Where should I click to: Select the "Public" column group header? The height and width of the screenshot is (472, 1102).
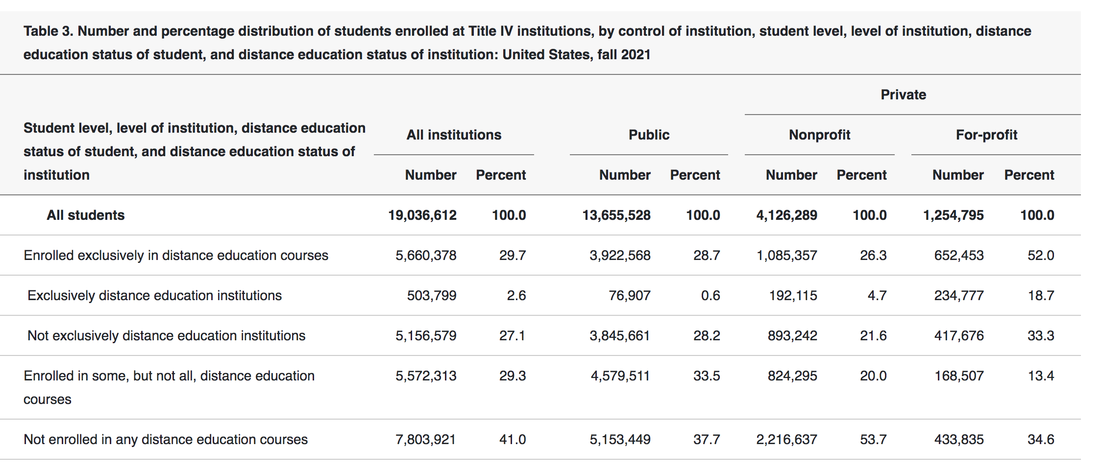[649, 135]
